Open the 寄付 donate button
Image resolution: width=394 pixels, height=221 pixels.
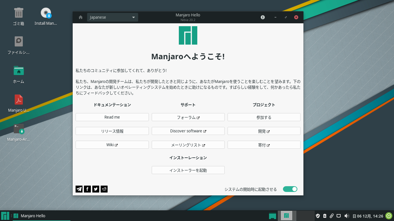(x=264, y=145)
